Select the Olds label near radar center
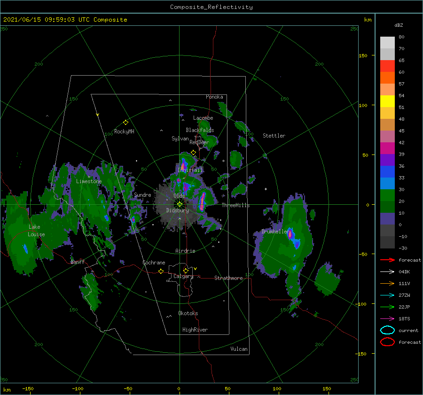423x395 pixels. [x=179, y=196]
